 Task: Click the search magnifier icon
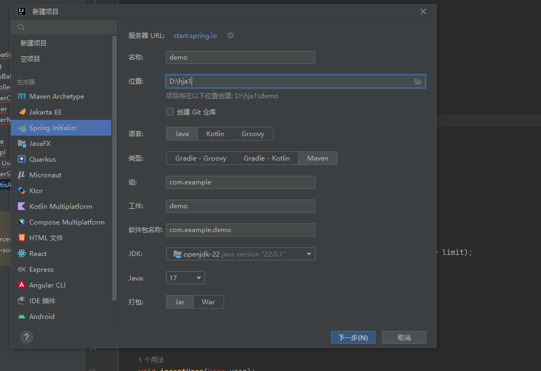tap(21, 27)
